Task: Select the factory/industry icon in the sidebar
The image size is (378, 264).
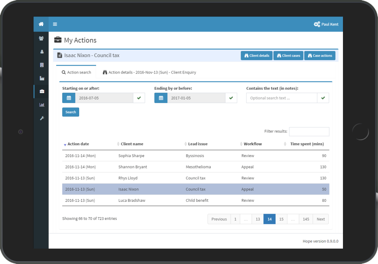Action: pyautogui.click(x=41, y=78)
